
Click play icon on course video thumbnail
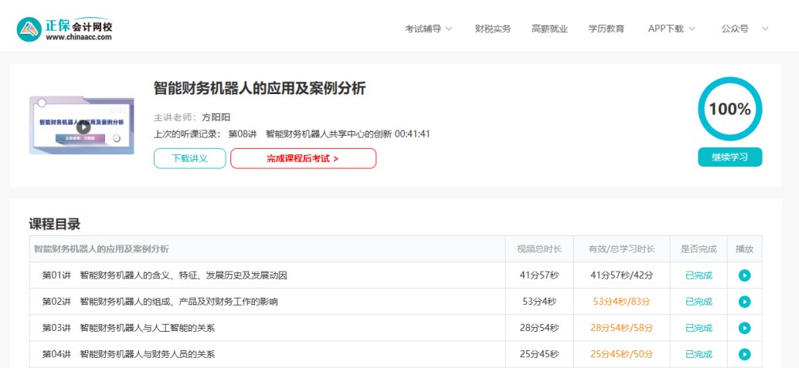[x=83, y=127]
